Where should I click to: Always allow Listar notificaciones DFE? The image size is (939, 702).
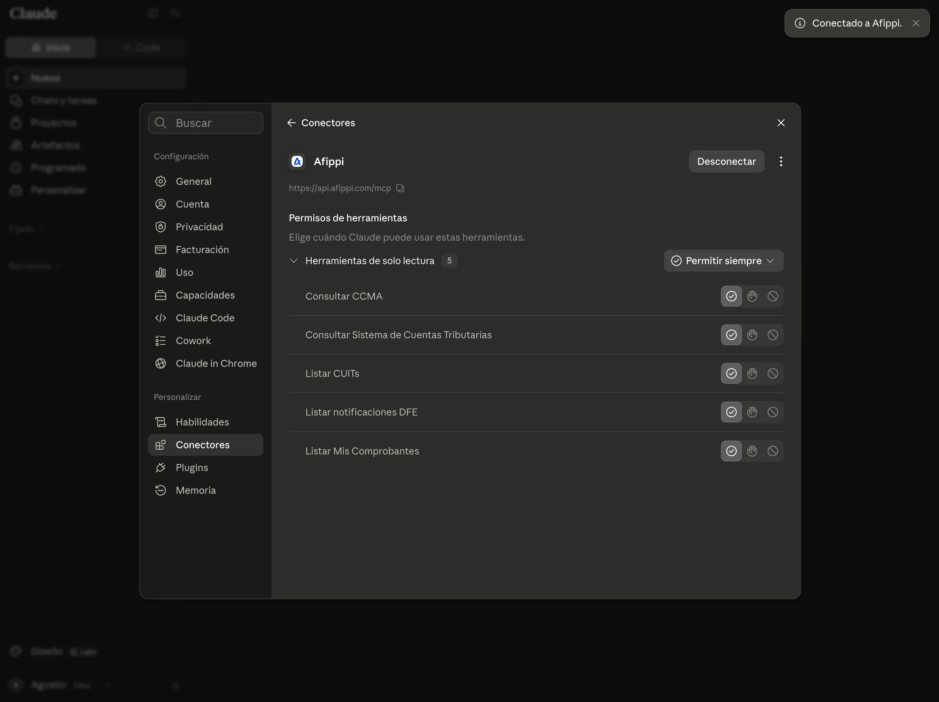click(731, 412)
